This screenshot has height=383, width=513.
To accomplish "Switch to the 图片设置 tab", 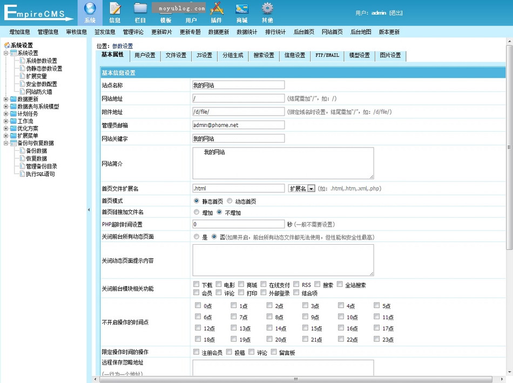I will (390, 56).
